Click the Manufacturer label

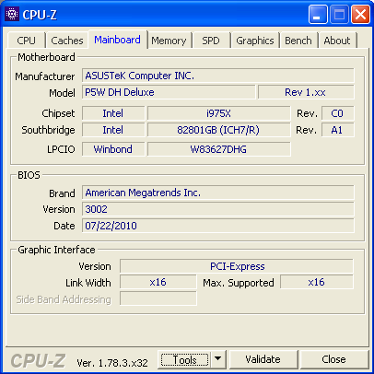(x=45, y=76)
